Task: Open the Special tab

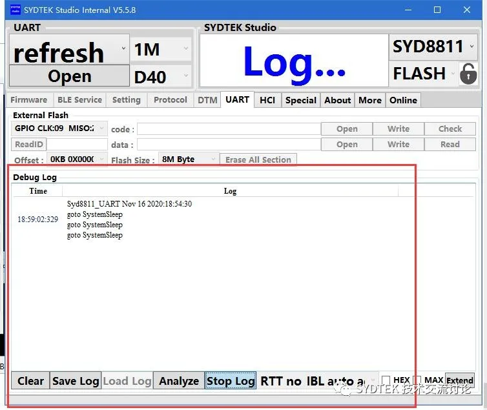Action: [x=300, y=100]
